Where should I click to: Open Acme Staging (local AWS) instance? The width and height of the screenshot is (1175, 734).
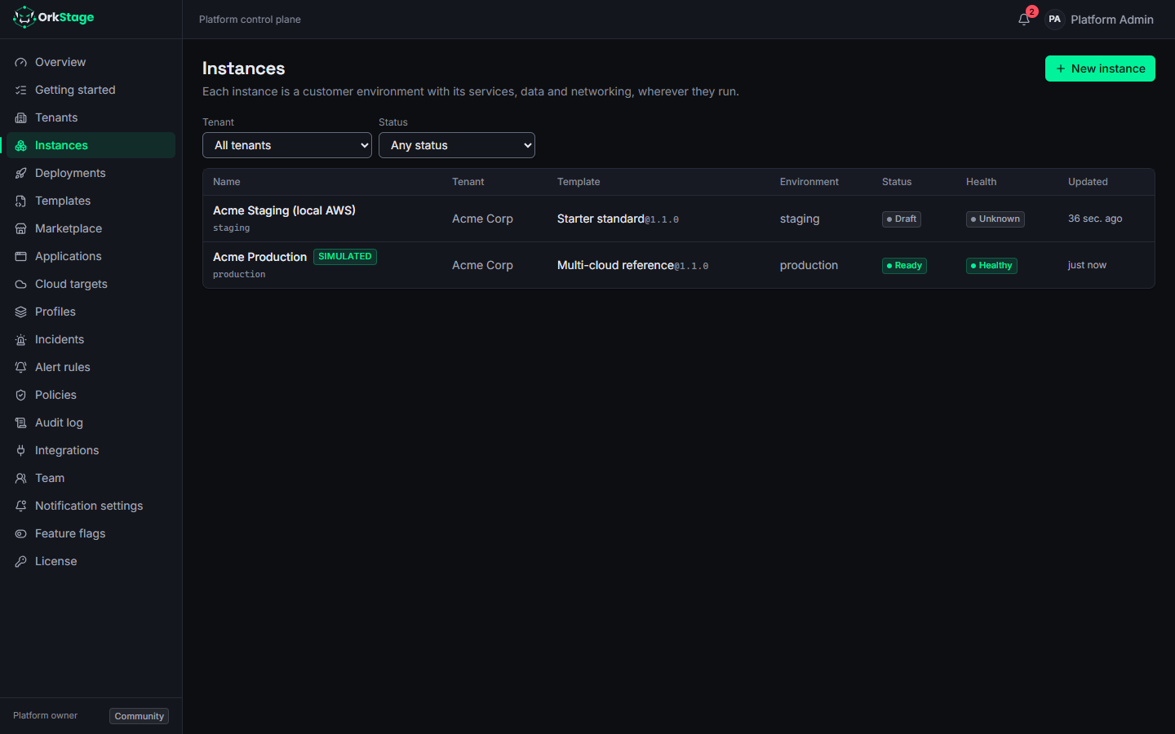[x=284, y=210]
